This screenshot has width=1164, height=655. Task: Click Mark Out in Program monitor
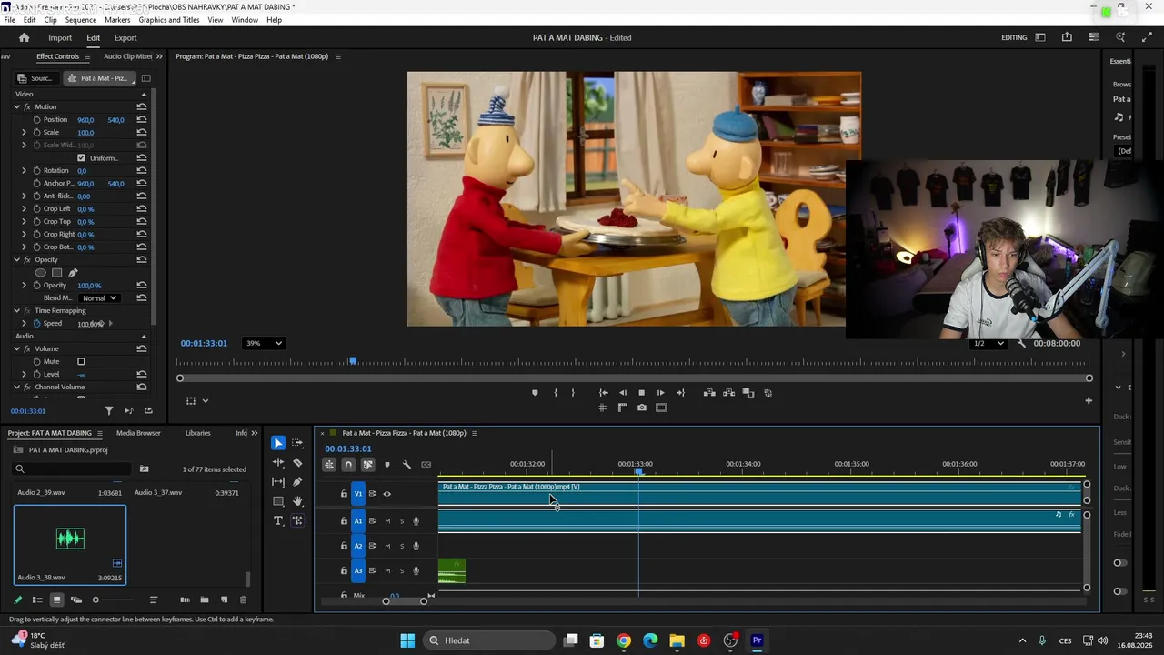pos(573,393)
